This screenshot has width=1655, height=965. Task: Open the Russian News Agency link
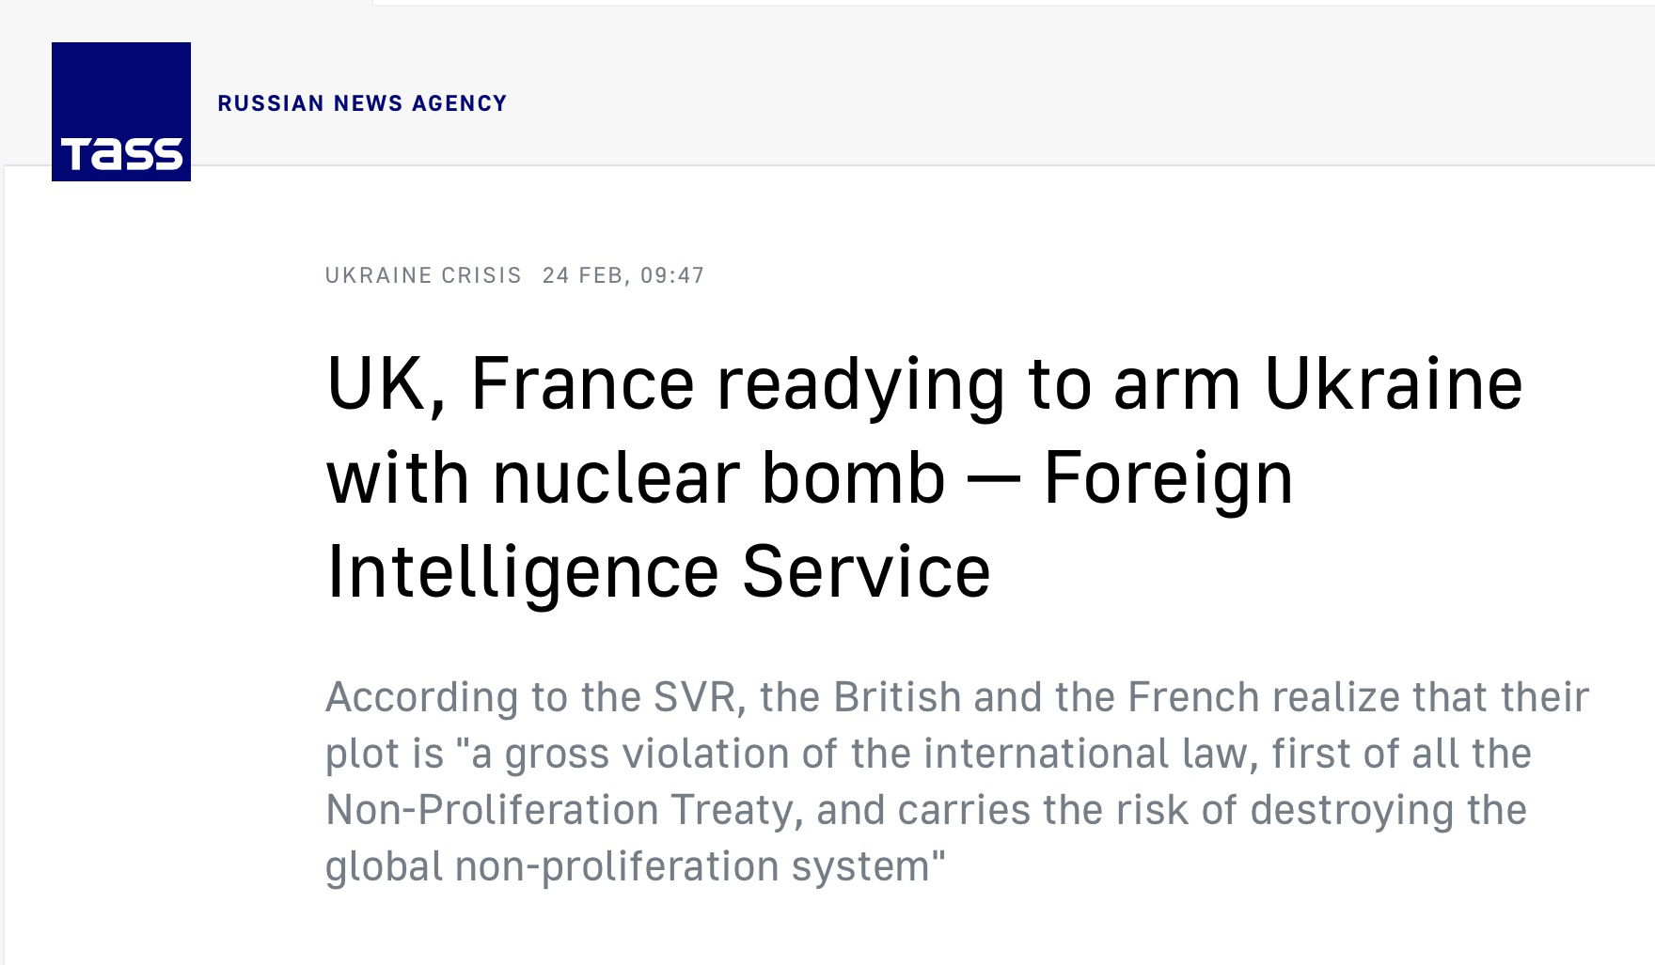[362, 103]
